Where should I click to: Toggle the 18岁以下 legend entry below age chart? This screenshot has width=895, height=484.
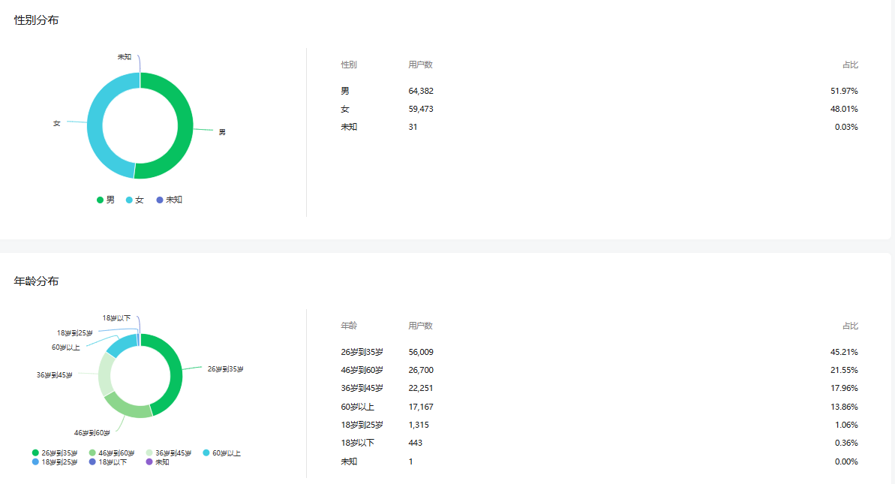pos(108,462)
